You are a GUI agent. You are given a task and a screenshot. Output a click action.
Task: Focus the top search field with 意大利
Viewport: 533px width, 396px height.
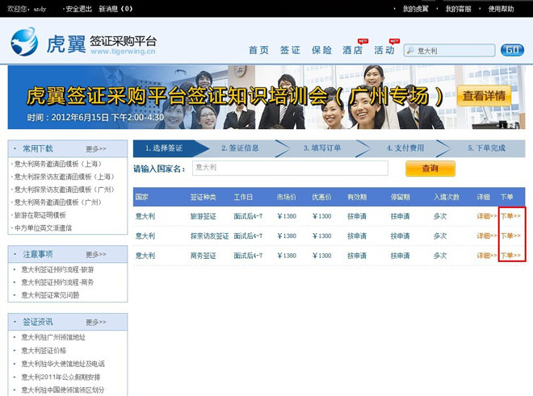[449, 51]
